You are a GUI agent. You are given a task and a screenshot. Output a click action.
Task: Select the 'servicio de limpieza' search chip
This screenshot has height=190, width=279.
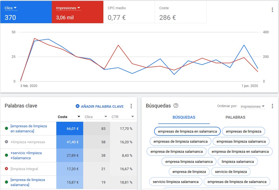[x=231, y=172]
